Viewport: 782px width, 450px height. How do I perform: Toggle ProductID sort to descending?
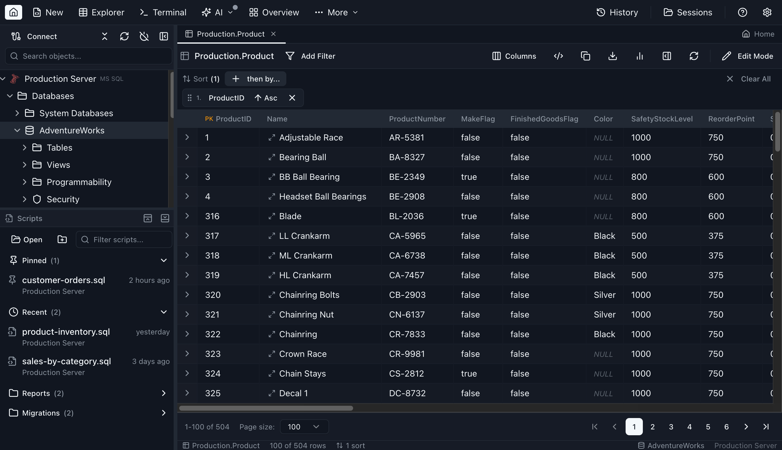click(266, 98)
